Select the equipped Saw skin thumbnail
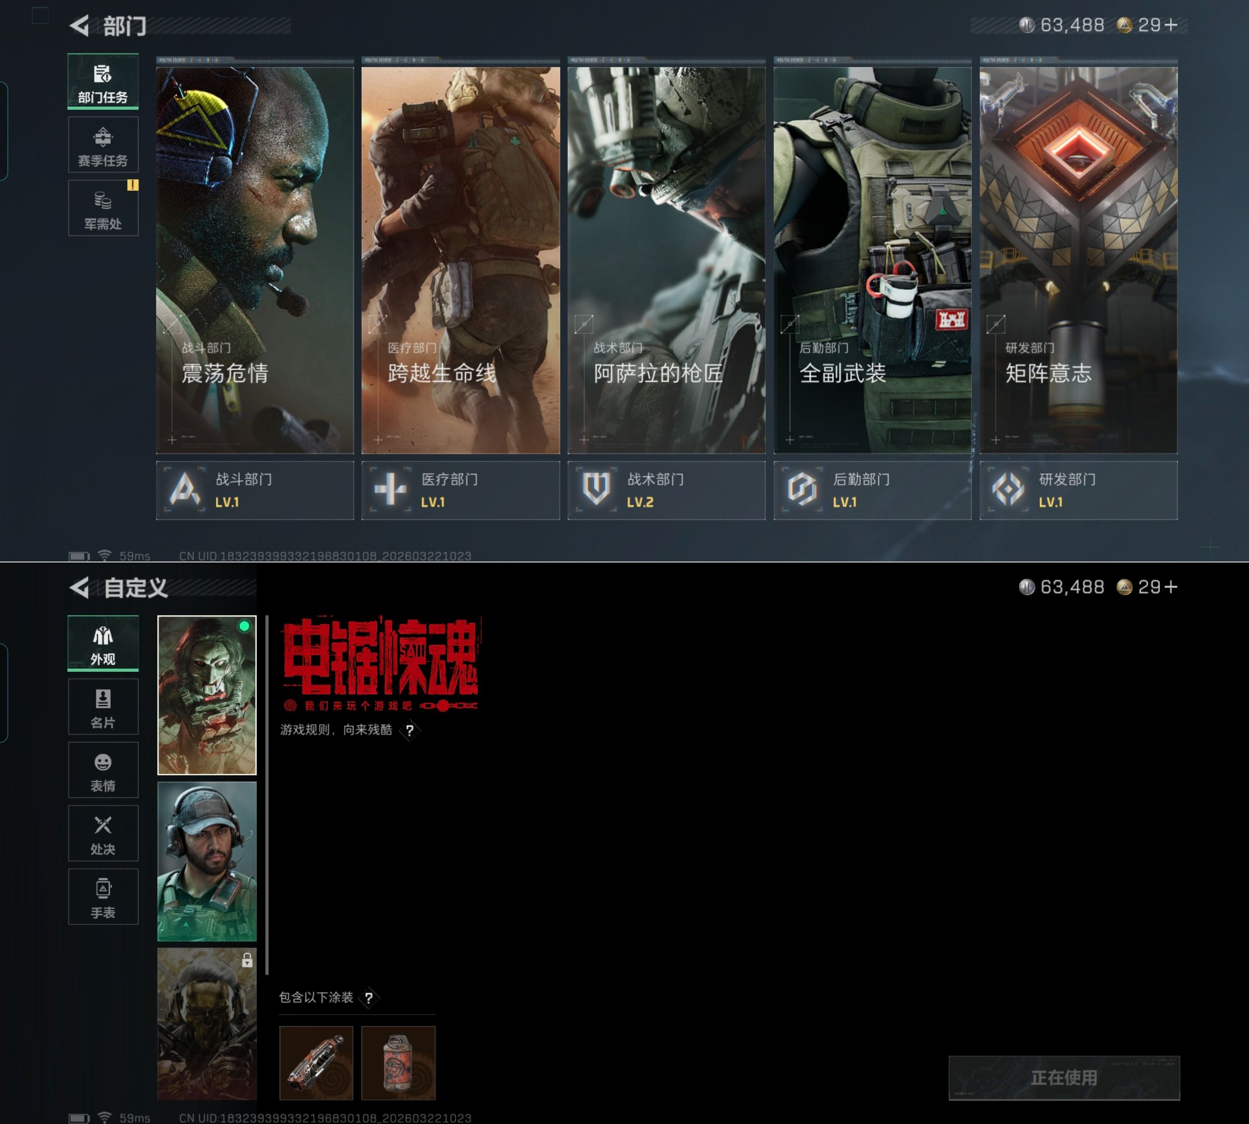The image size is (1249, 1124). tap(206, 695)
